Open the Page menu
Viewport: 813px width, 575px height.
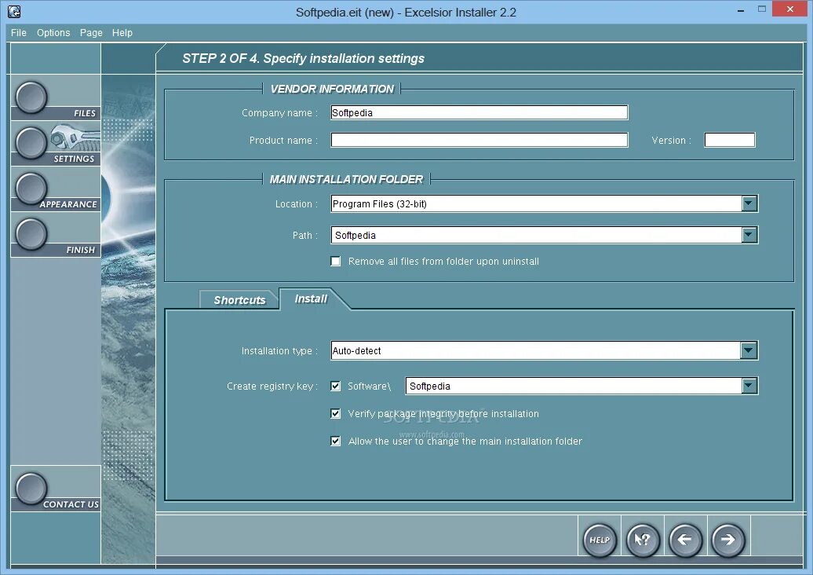point(91,33)
